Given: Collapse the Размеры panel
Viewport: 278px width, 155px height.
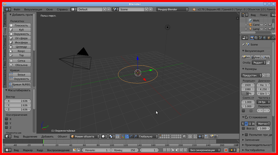Looking at the screenshot, I should tap(243, 69).
